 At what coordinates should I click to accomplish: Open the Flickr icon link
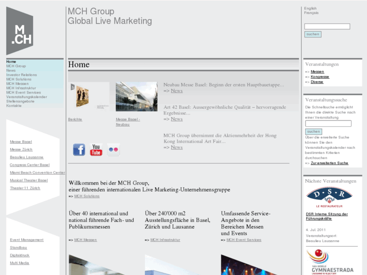(113, 150)
